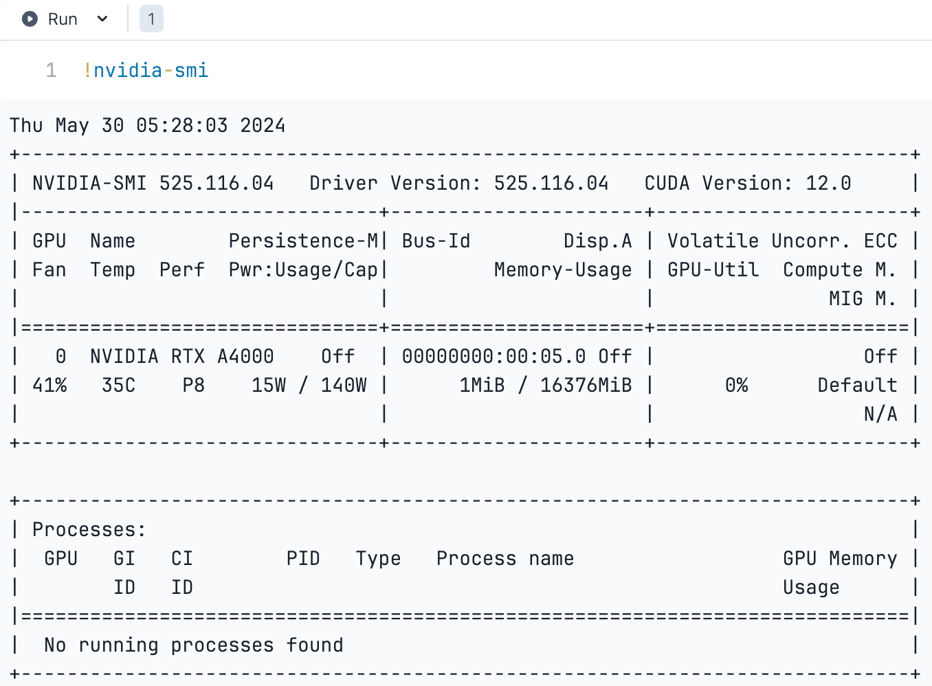The width and height of the screenshot is (932, 686).
Task: Click the MIG M. header
Action: (x=863, y=298)
